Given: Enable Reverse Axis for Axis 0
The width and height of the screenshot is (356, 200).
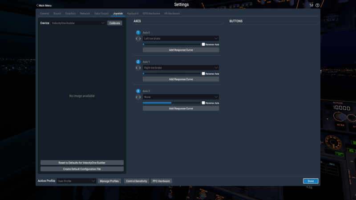Looking at the screenshot, I should [x=203, y=44].
